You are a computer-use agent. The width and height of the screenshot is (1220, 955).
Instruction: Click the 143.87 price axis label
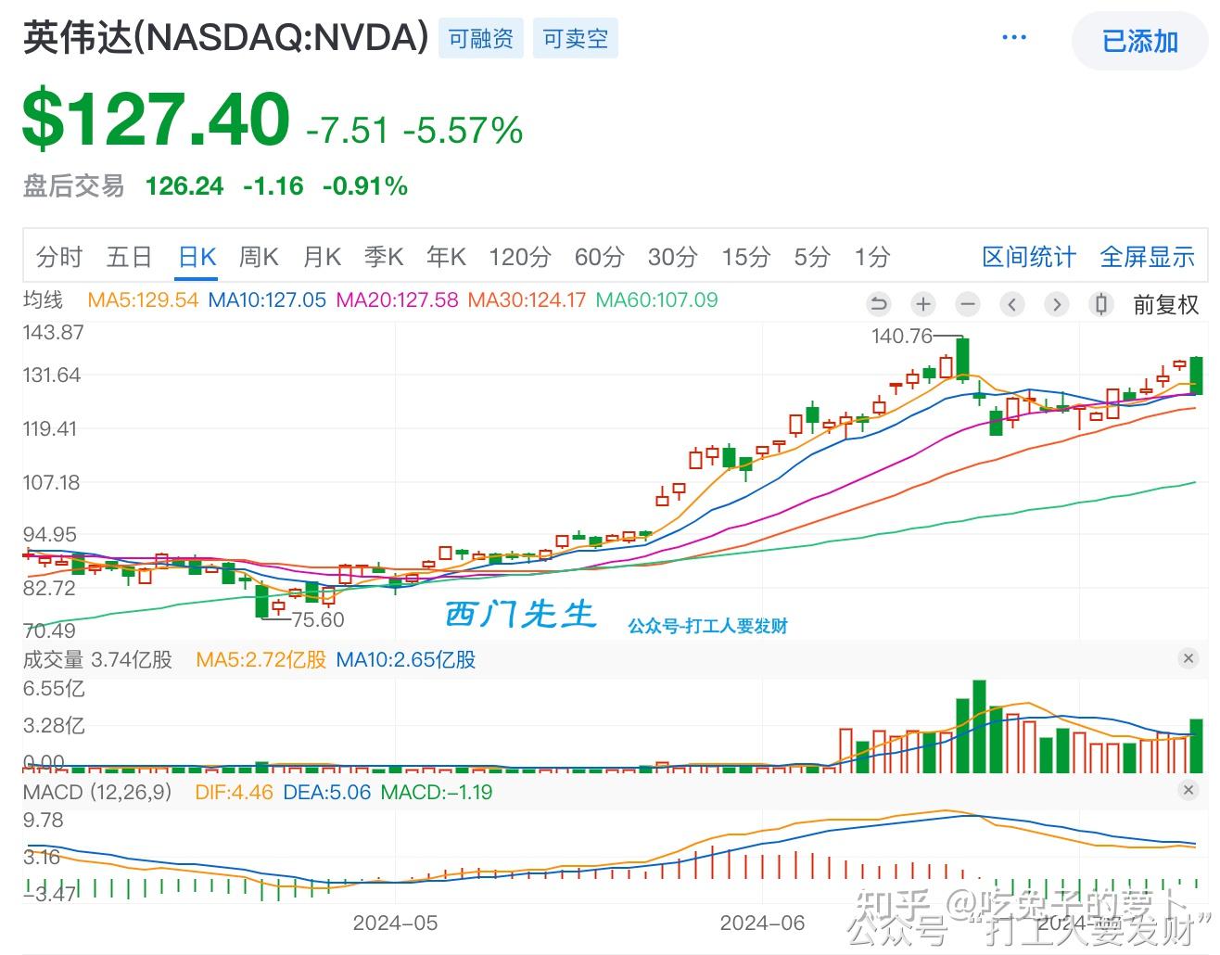pyautogui.click(x=54, y=332)
